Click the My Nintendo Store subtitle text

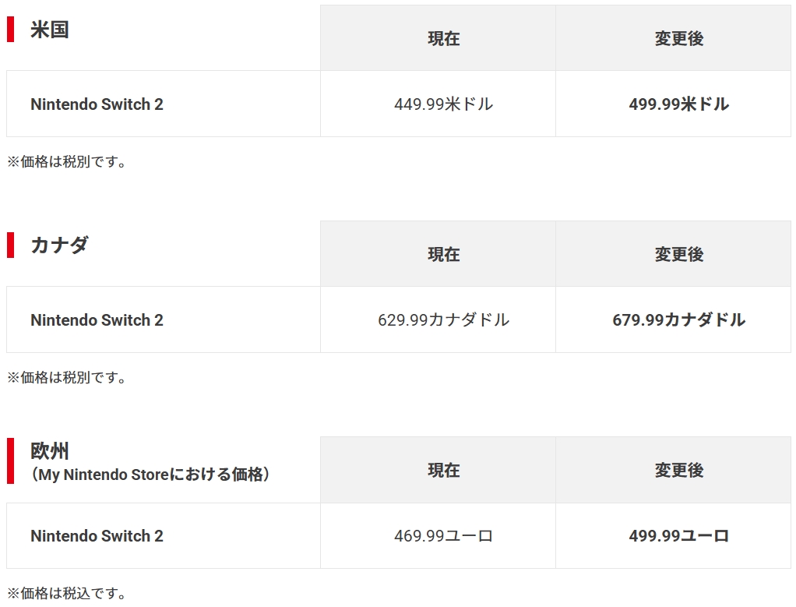pyautogui.click(x=150, y=475)
